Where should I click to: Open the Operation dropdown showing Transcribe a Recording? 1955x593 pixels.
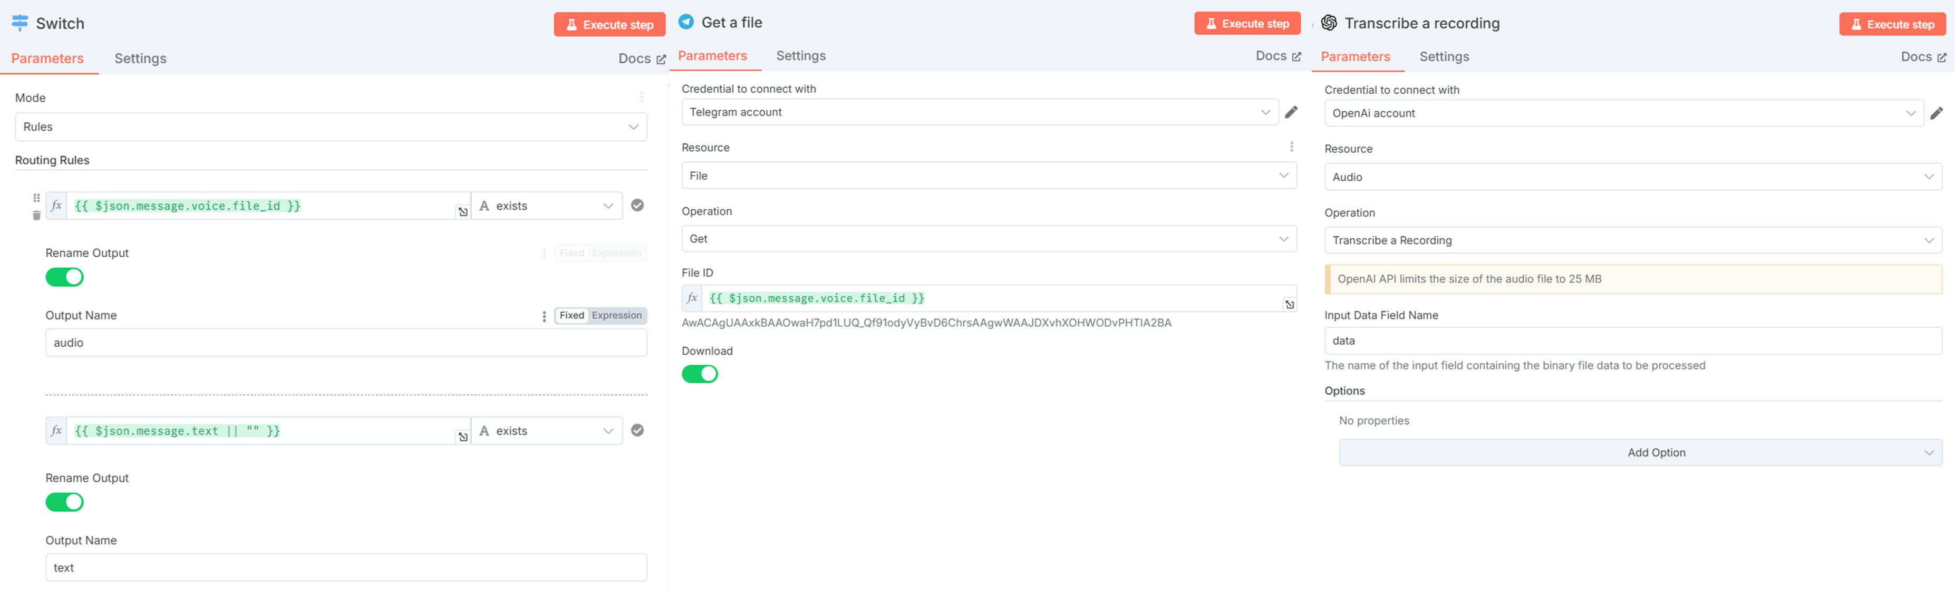pyautogui.click(x=1632, y=241)
